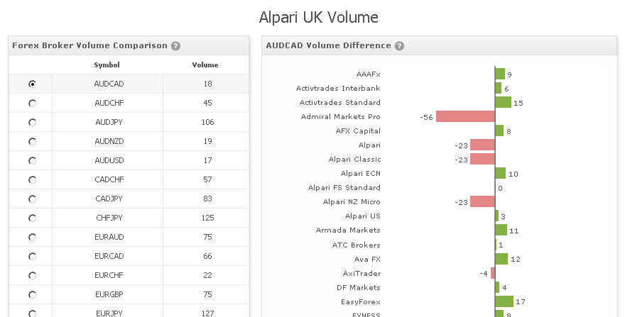The width and height of the screenshot is (625, 317).
Task: Select the AUDNZD radio button
Action: (x=32, y=141)
